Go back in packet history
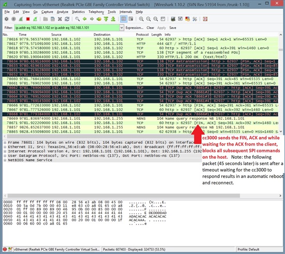The image size is (285, 254). (84, 19)
